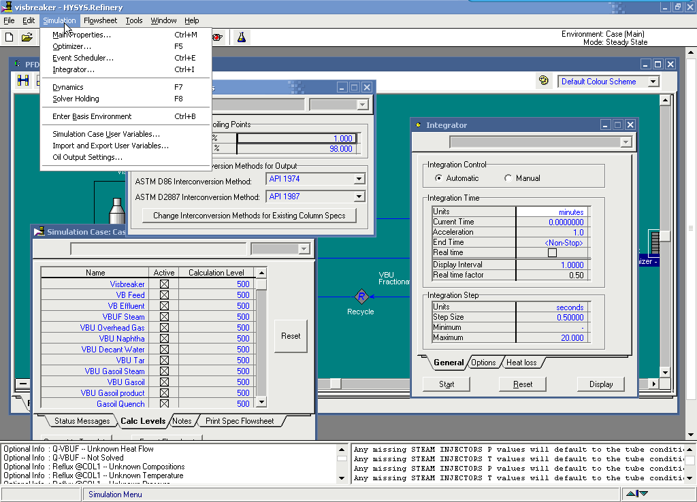697x502 pixels.
Task: Click the HYSYS application title bar icon
Action: pyautogui.click(x=7, y=7)
